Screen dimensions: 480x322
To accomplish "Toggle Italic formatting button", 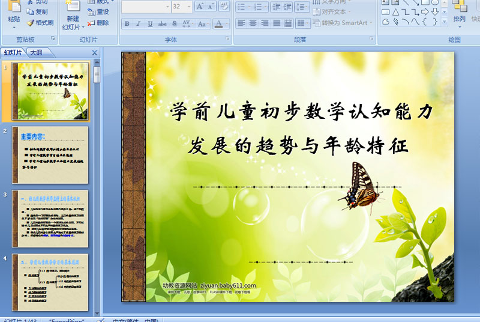I will tap(138, 23).
